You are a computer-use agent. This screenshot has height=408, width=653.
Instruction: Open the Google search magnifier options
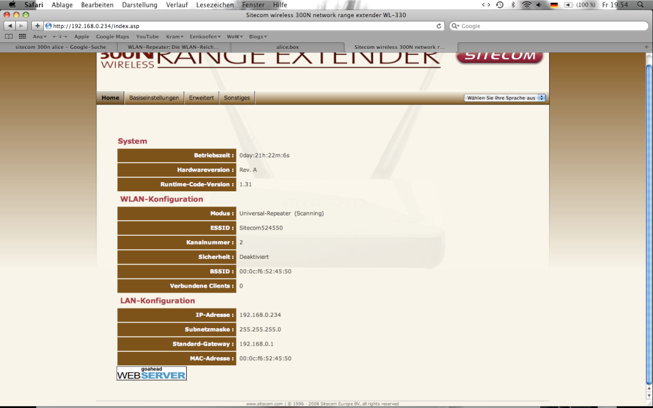tap(455, 25)
